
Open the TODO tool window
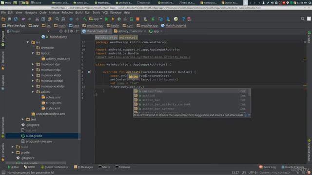[29, 167]
